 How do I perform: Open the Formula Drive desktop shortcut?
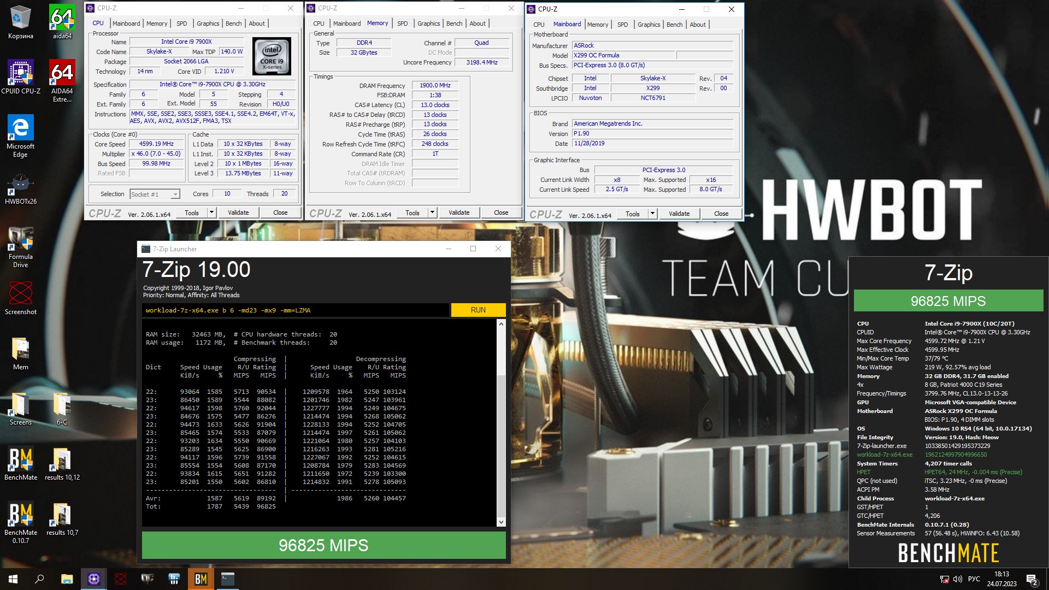pos(21,247)
